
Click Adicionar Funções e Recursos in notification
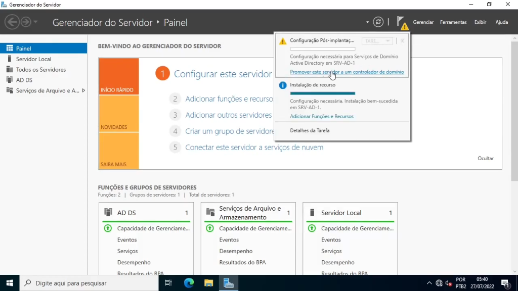(x=322, y=117)
